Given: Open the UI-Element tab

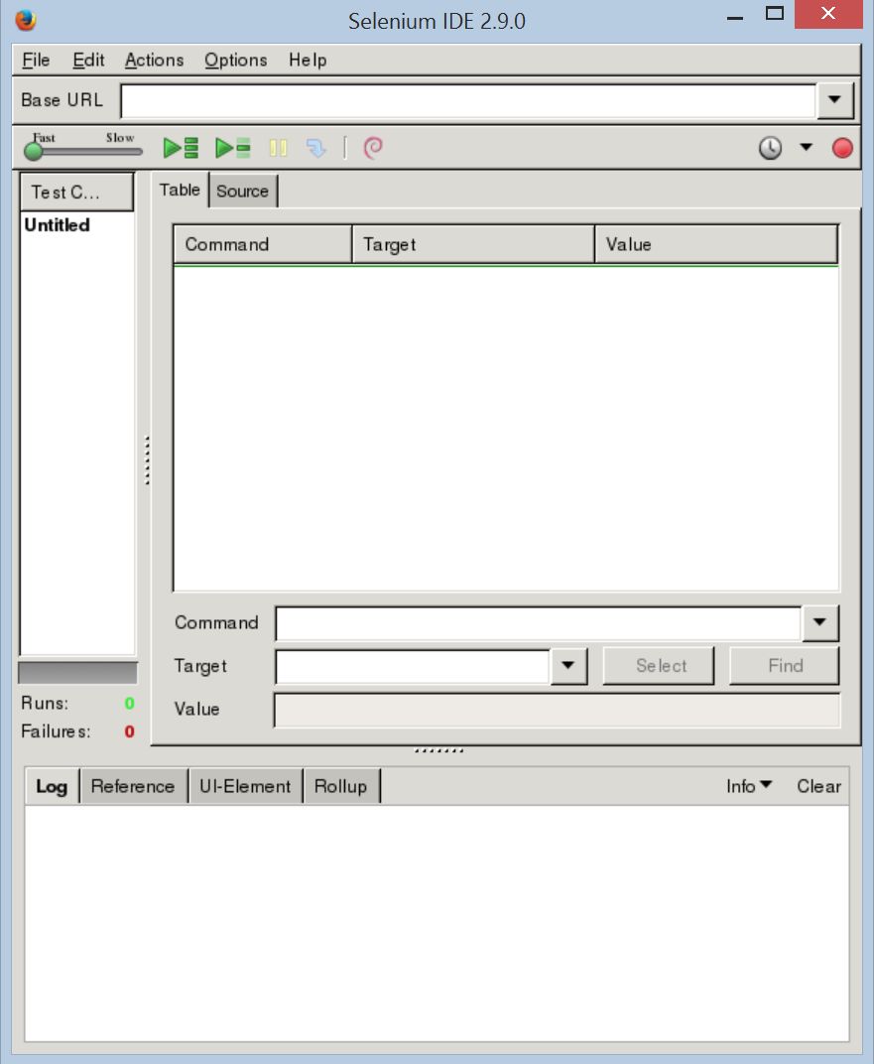Looking at the screenshot, I should click(245, 786).
